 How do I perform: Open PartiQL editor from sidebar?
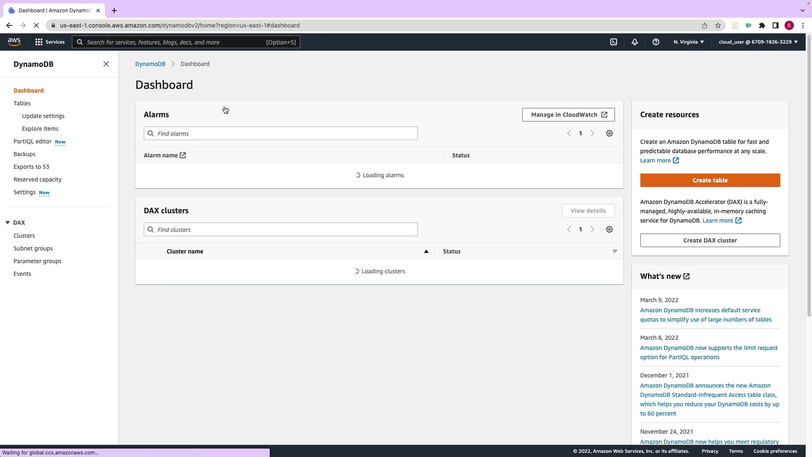33,141
